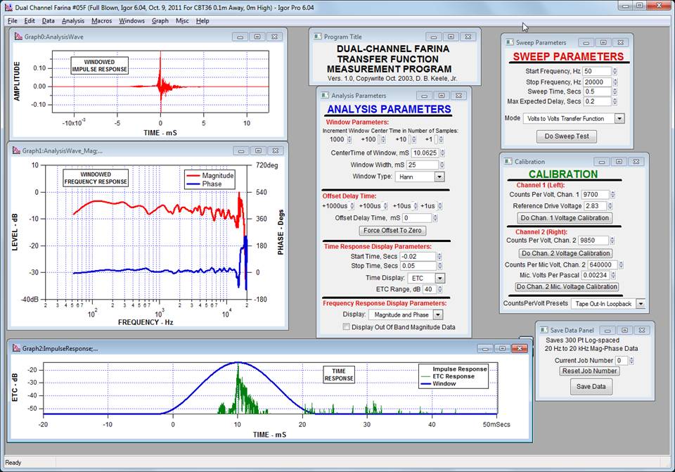Open the Time Display ETC dropdown
The image size is (675, 472).
click(439, 278)
